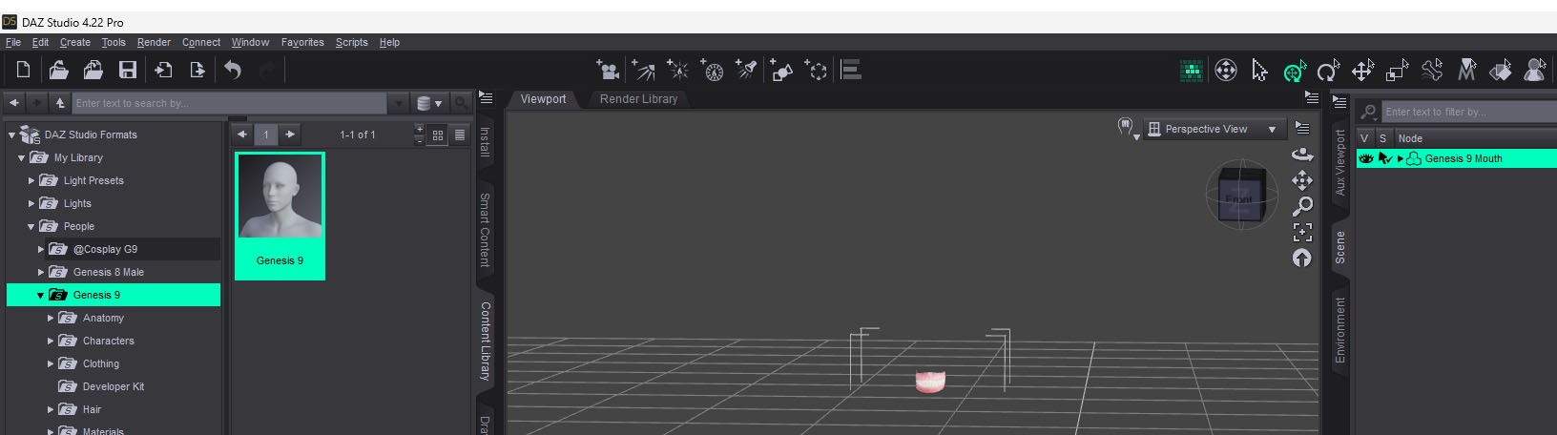The width and height of the screenshot is (1557, 435).
Task: Undo the last action
Action: [x=233, y=70]
